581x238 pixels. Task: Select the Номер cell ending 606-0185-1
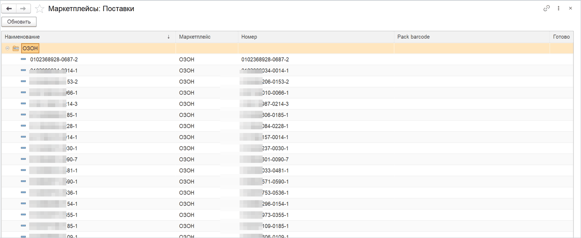click(x=265, y=115)
